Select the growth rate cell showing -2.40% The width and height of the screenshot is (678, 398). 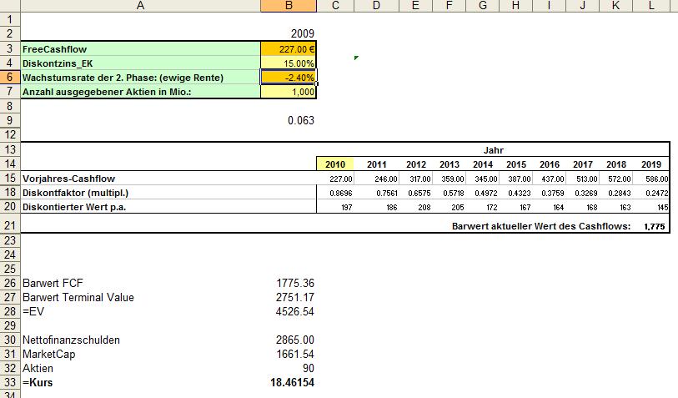[x=289, y=77]
